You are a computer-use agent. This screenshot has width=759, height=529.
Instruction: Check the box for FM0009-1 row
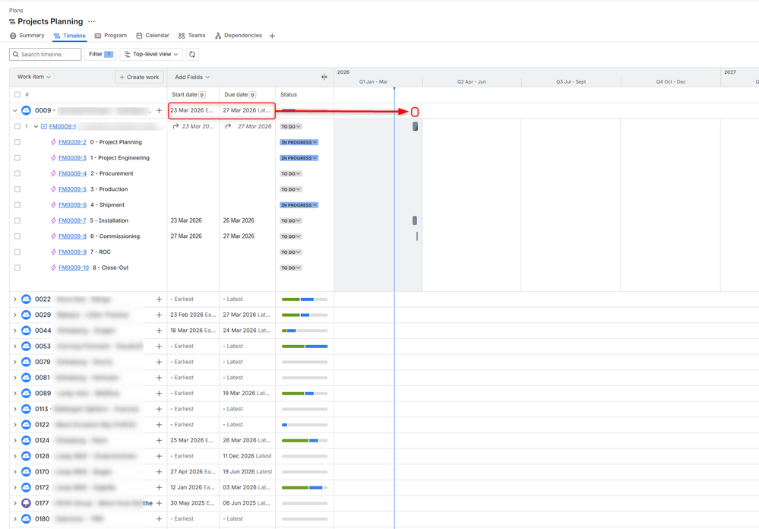pyautogui.click(x=17, y=126)
